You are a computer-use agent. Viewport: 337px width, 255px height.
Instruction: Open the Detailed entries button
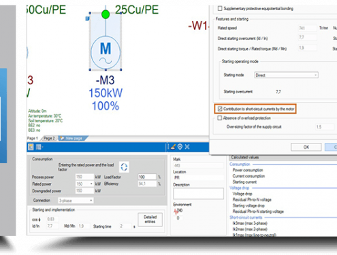click(x=150, y=219)
